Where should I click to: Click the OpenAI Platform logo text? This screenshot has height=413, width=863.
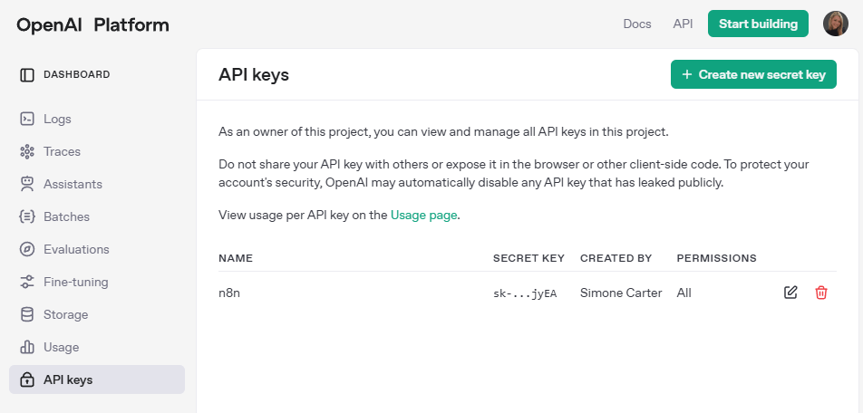click(x=92, y=24)
